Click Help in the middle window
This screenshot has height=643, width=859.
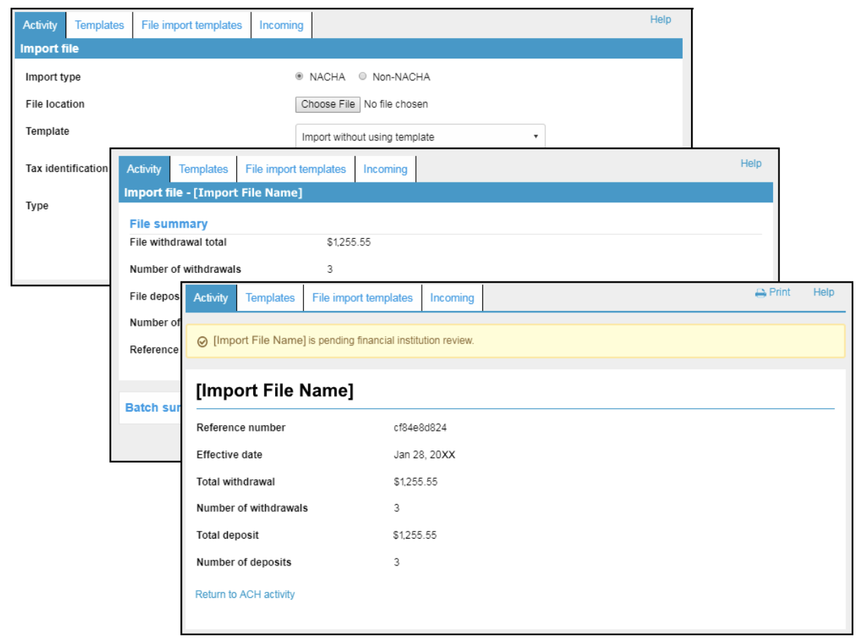(750, 163)
